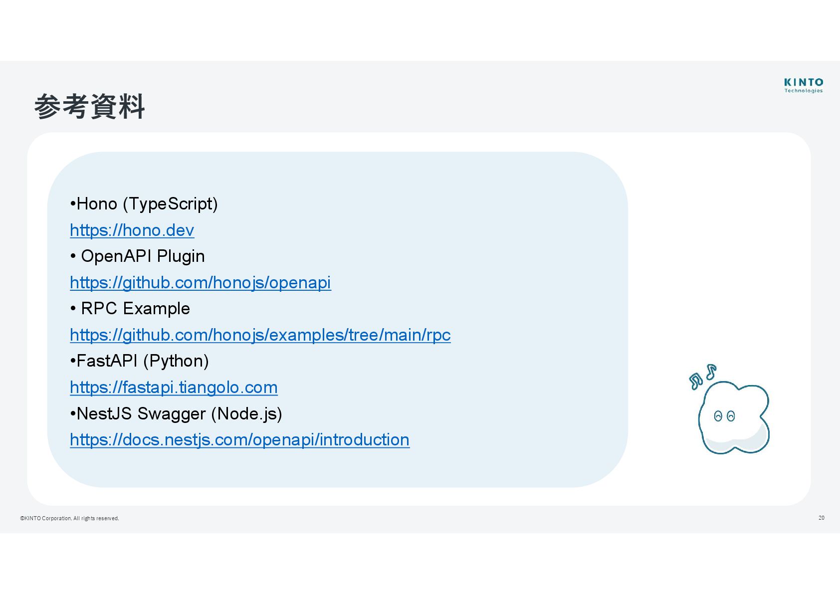Open the fastapi.tiangolo.com link
Image resolution: width=840 pixels, height=594 pixels.
(174, 388)
